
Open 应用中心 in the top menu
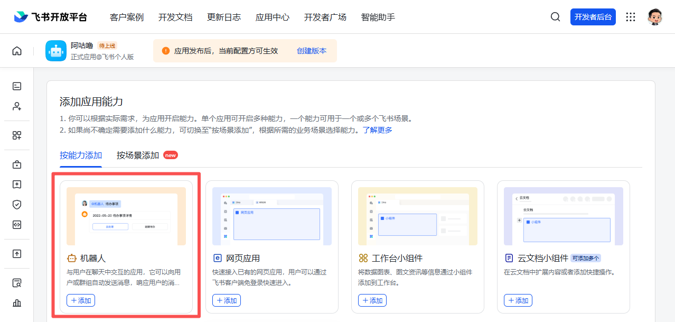click(x=272, y=17)
